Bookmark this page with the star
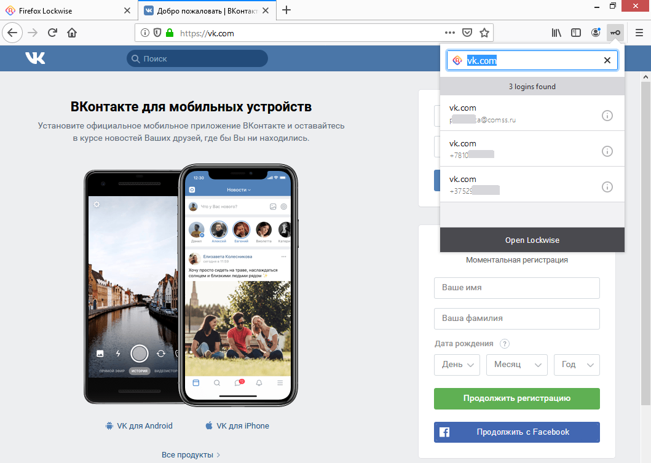This screenshot has width=651, height=463. click(x=484, y=33)
